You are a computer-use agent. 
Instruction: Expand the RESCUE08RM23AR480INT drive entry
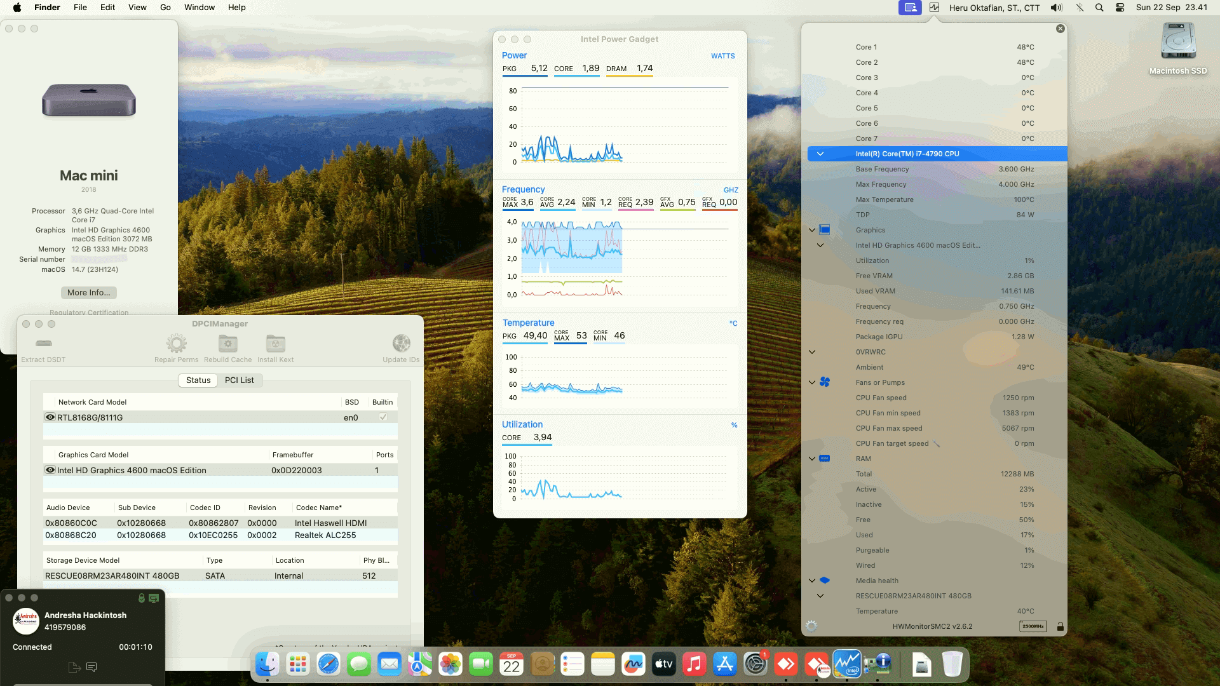pyautogui.click(x=820, y=596)
